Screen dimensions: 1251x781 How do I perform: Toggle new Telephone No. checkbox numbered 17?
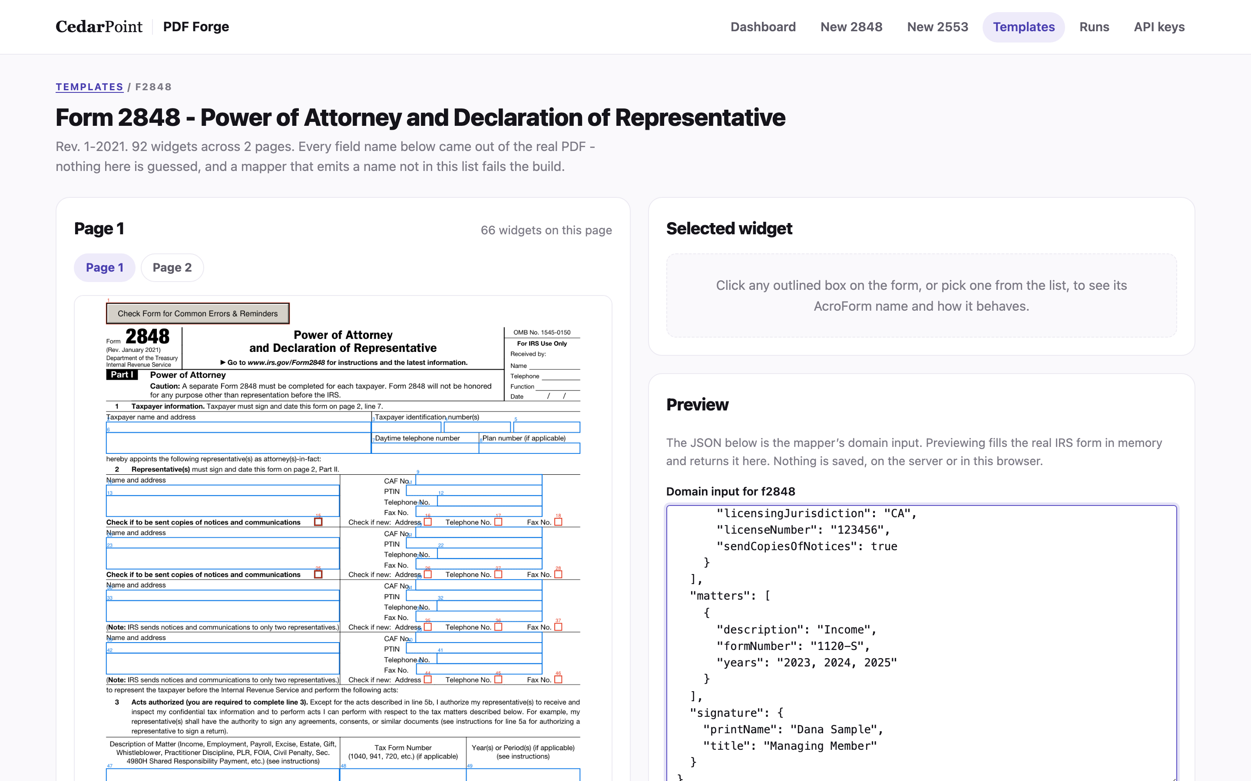point(498,522)
